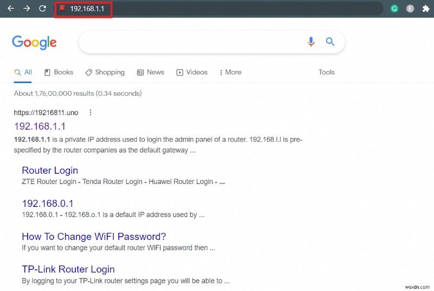
Task: Start voice search with microphone icon
Action: pyautogui.click(x=311, y=42)
